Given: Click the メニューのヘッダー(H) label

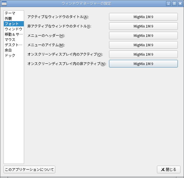Looking at the screenshot, I should [x=46, y=35].
